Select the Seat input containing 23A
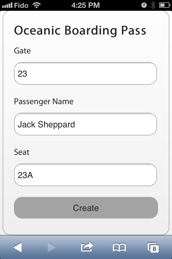The width and height of the screenshot is (172, 259). pyautogui.click(x=85, y=175)
